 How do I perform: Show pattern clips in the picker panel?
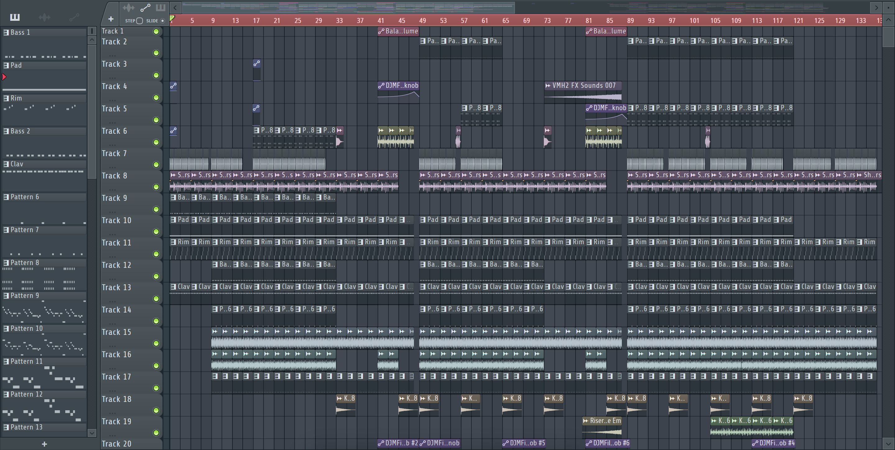tap(15, 17)
